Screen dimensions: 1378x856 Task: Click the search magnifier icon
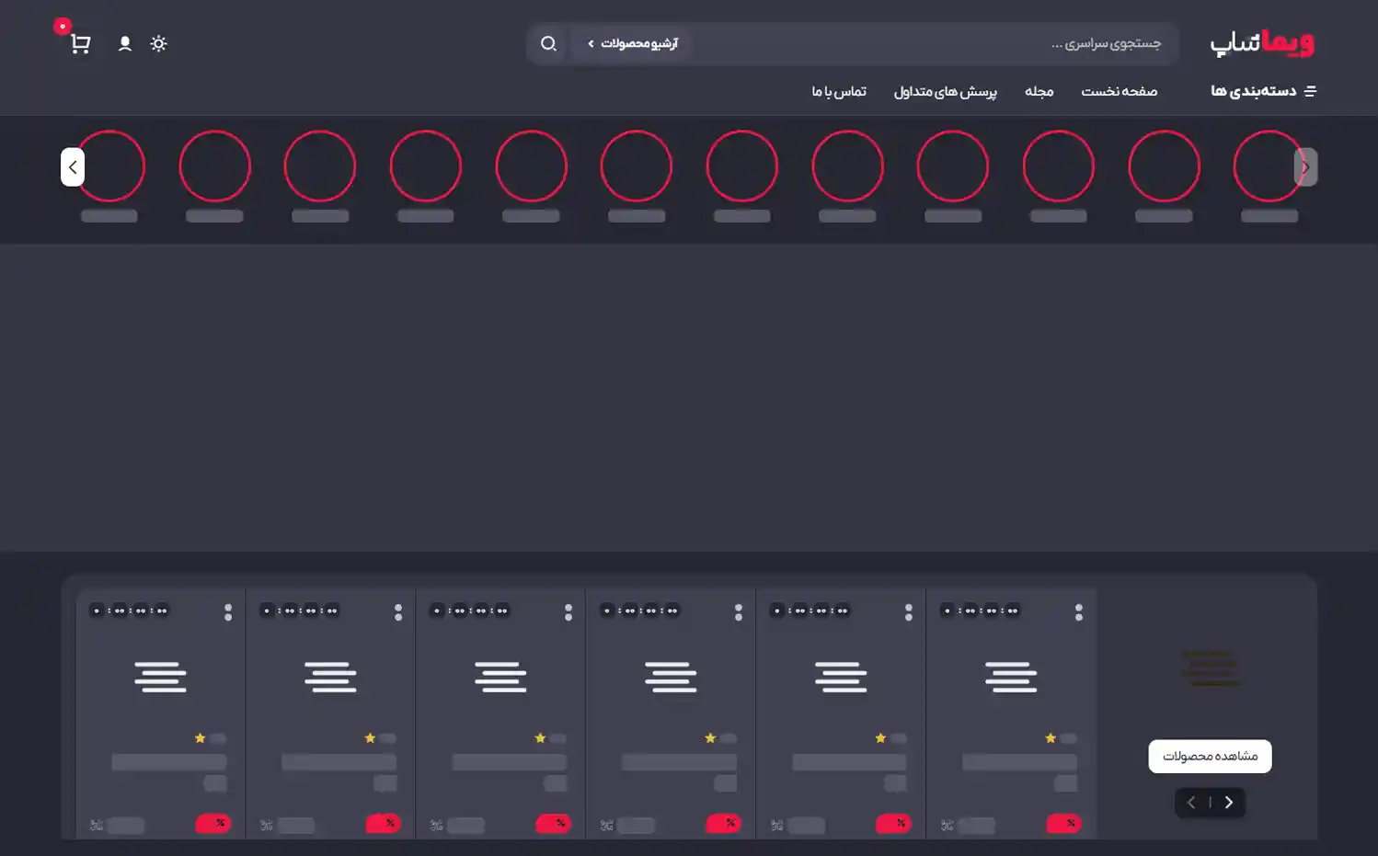pyautogui.click(x=548, y=43)
